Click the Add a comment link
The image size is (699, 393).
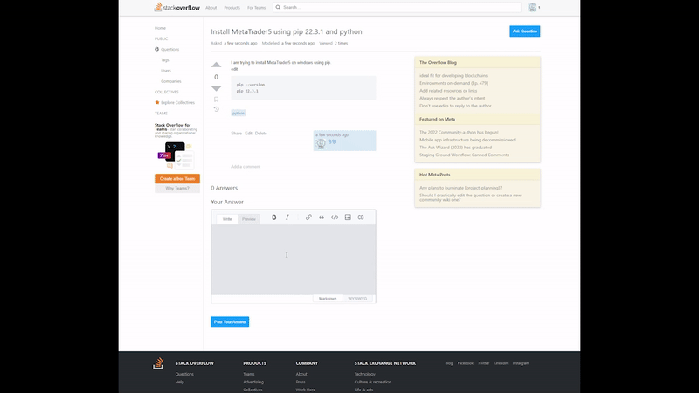pos(246,167)
